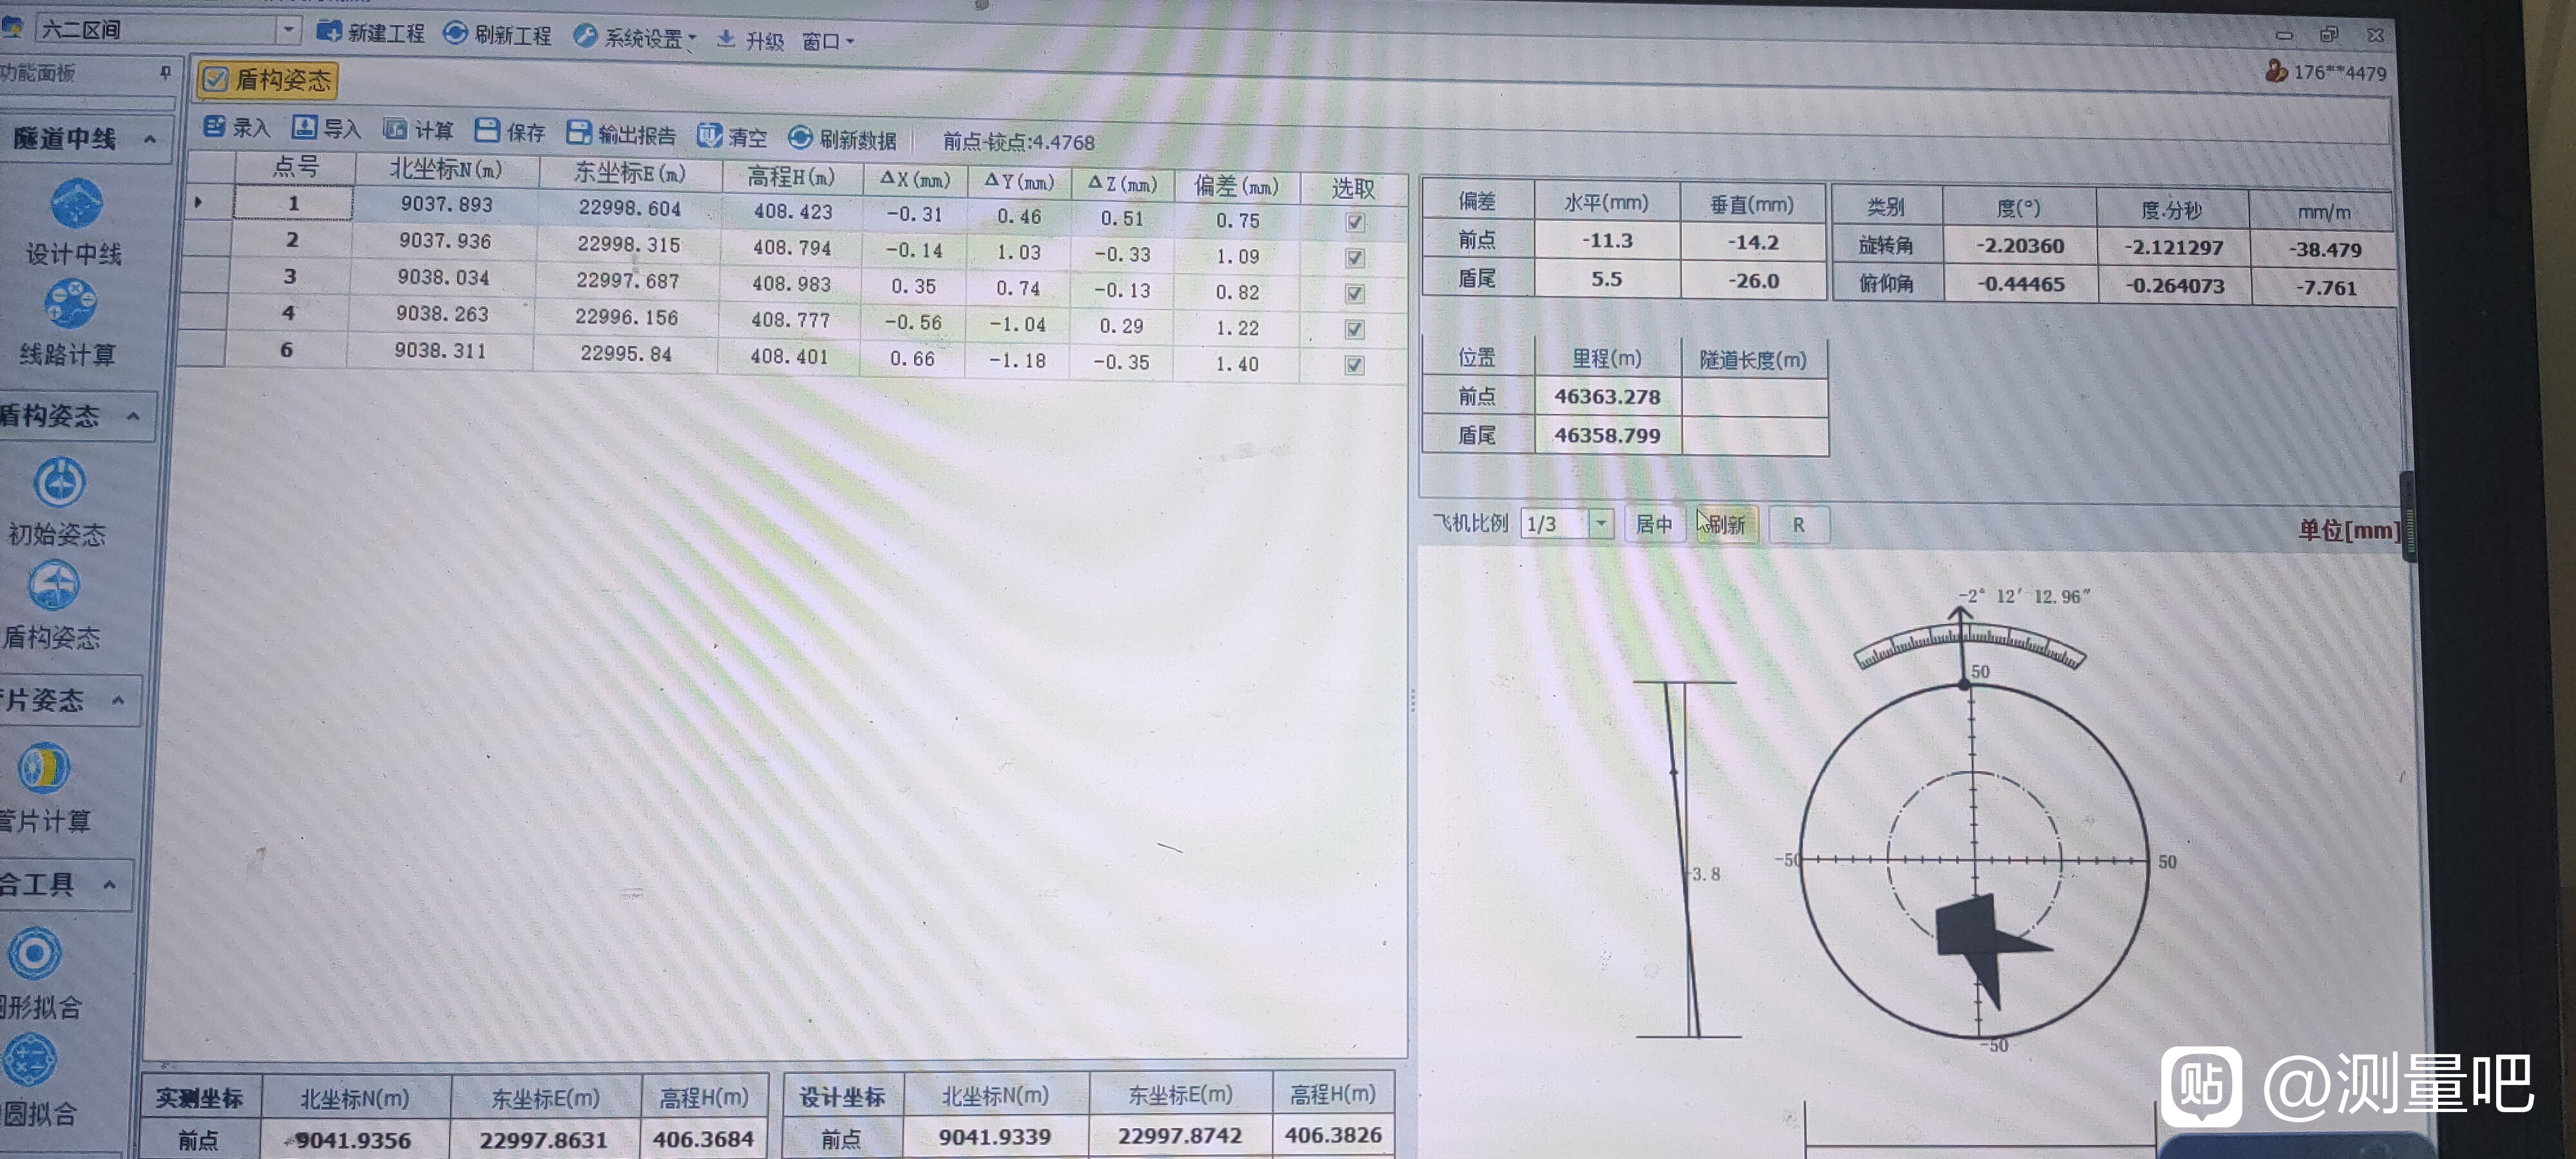
Task: Open the 窗口 window menu
Action: (827, 41)
